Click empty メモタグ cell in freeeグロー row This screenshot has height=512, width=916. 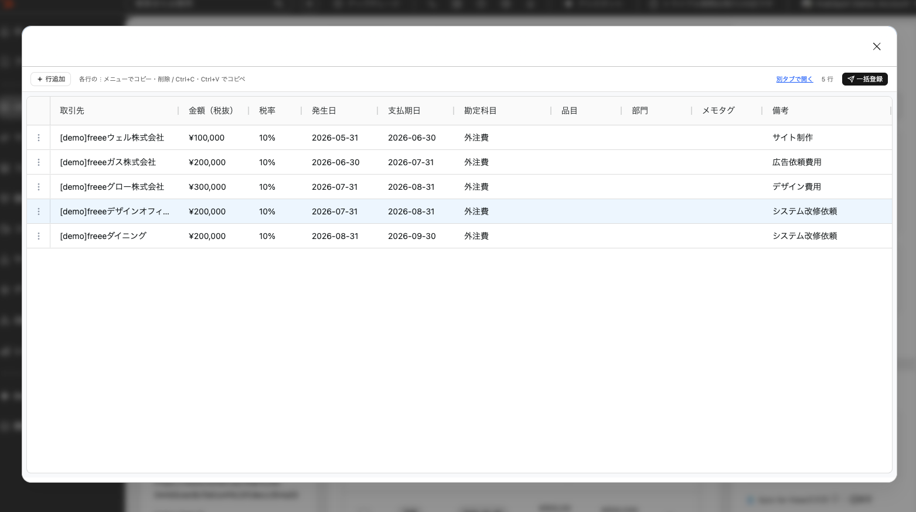pyautogui.click(x=727, y=187)
